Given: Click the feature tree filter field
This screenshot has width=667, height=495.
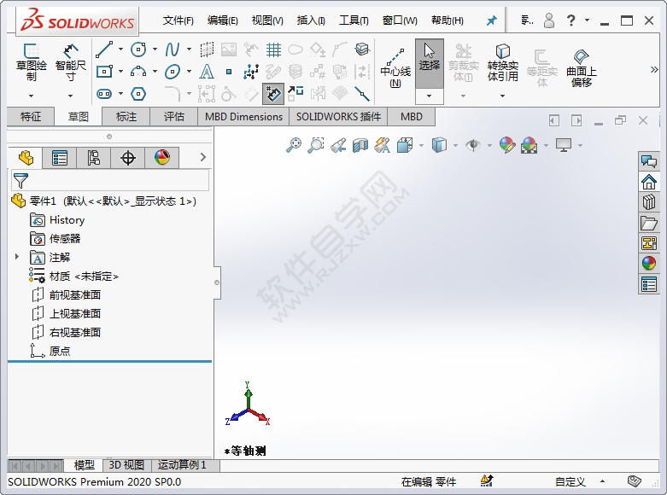Looking at the screenshot, I should [x=110, y=180].
